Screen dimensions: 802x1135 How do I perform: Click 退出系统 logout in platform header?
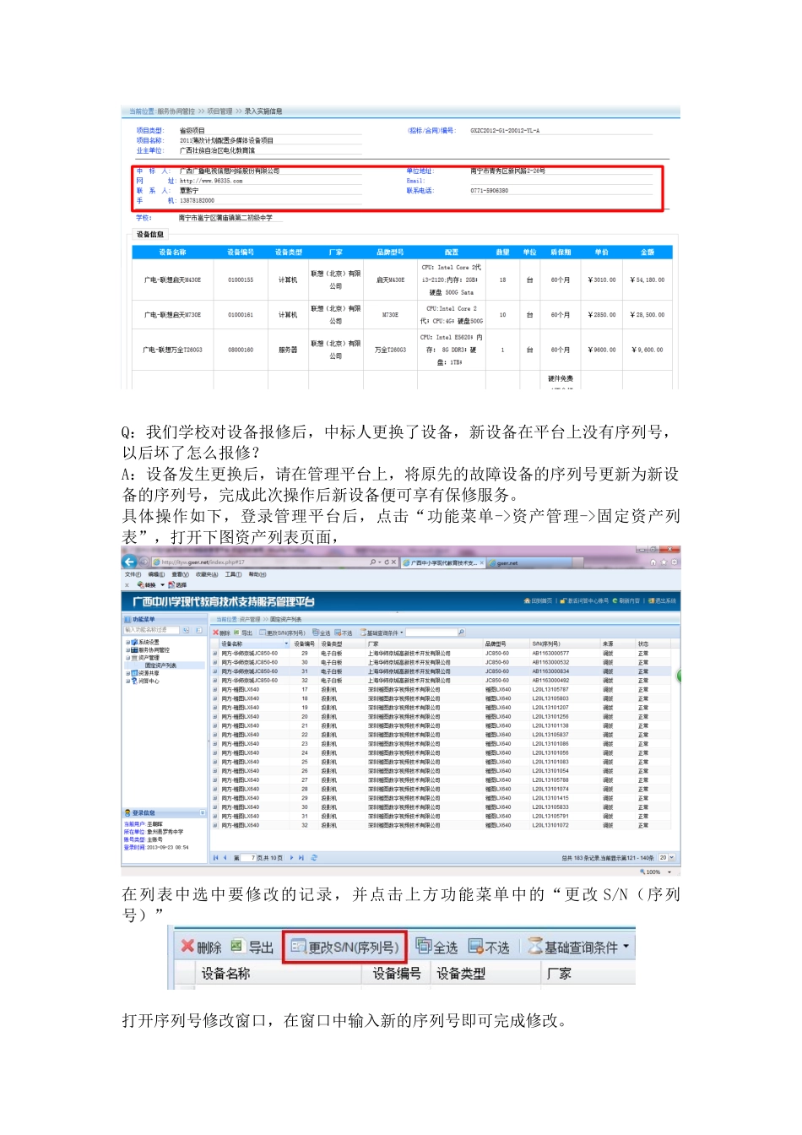(x=662, y=601)
